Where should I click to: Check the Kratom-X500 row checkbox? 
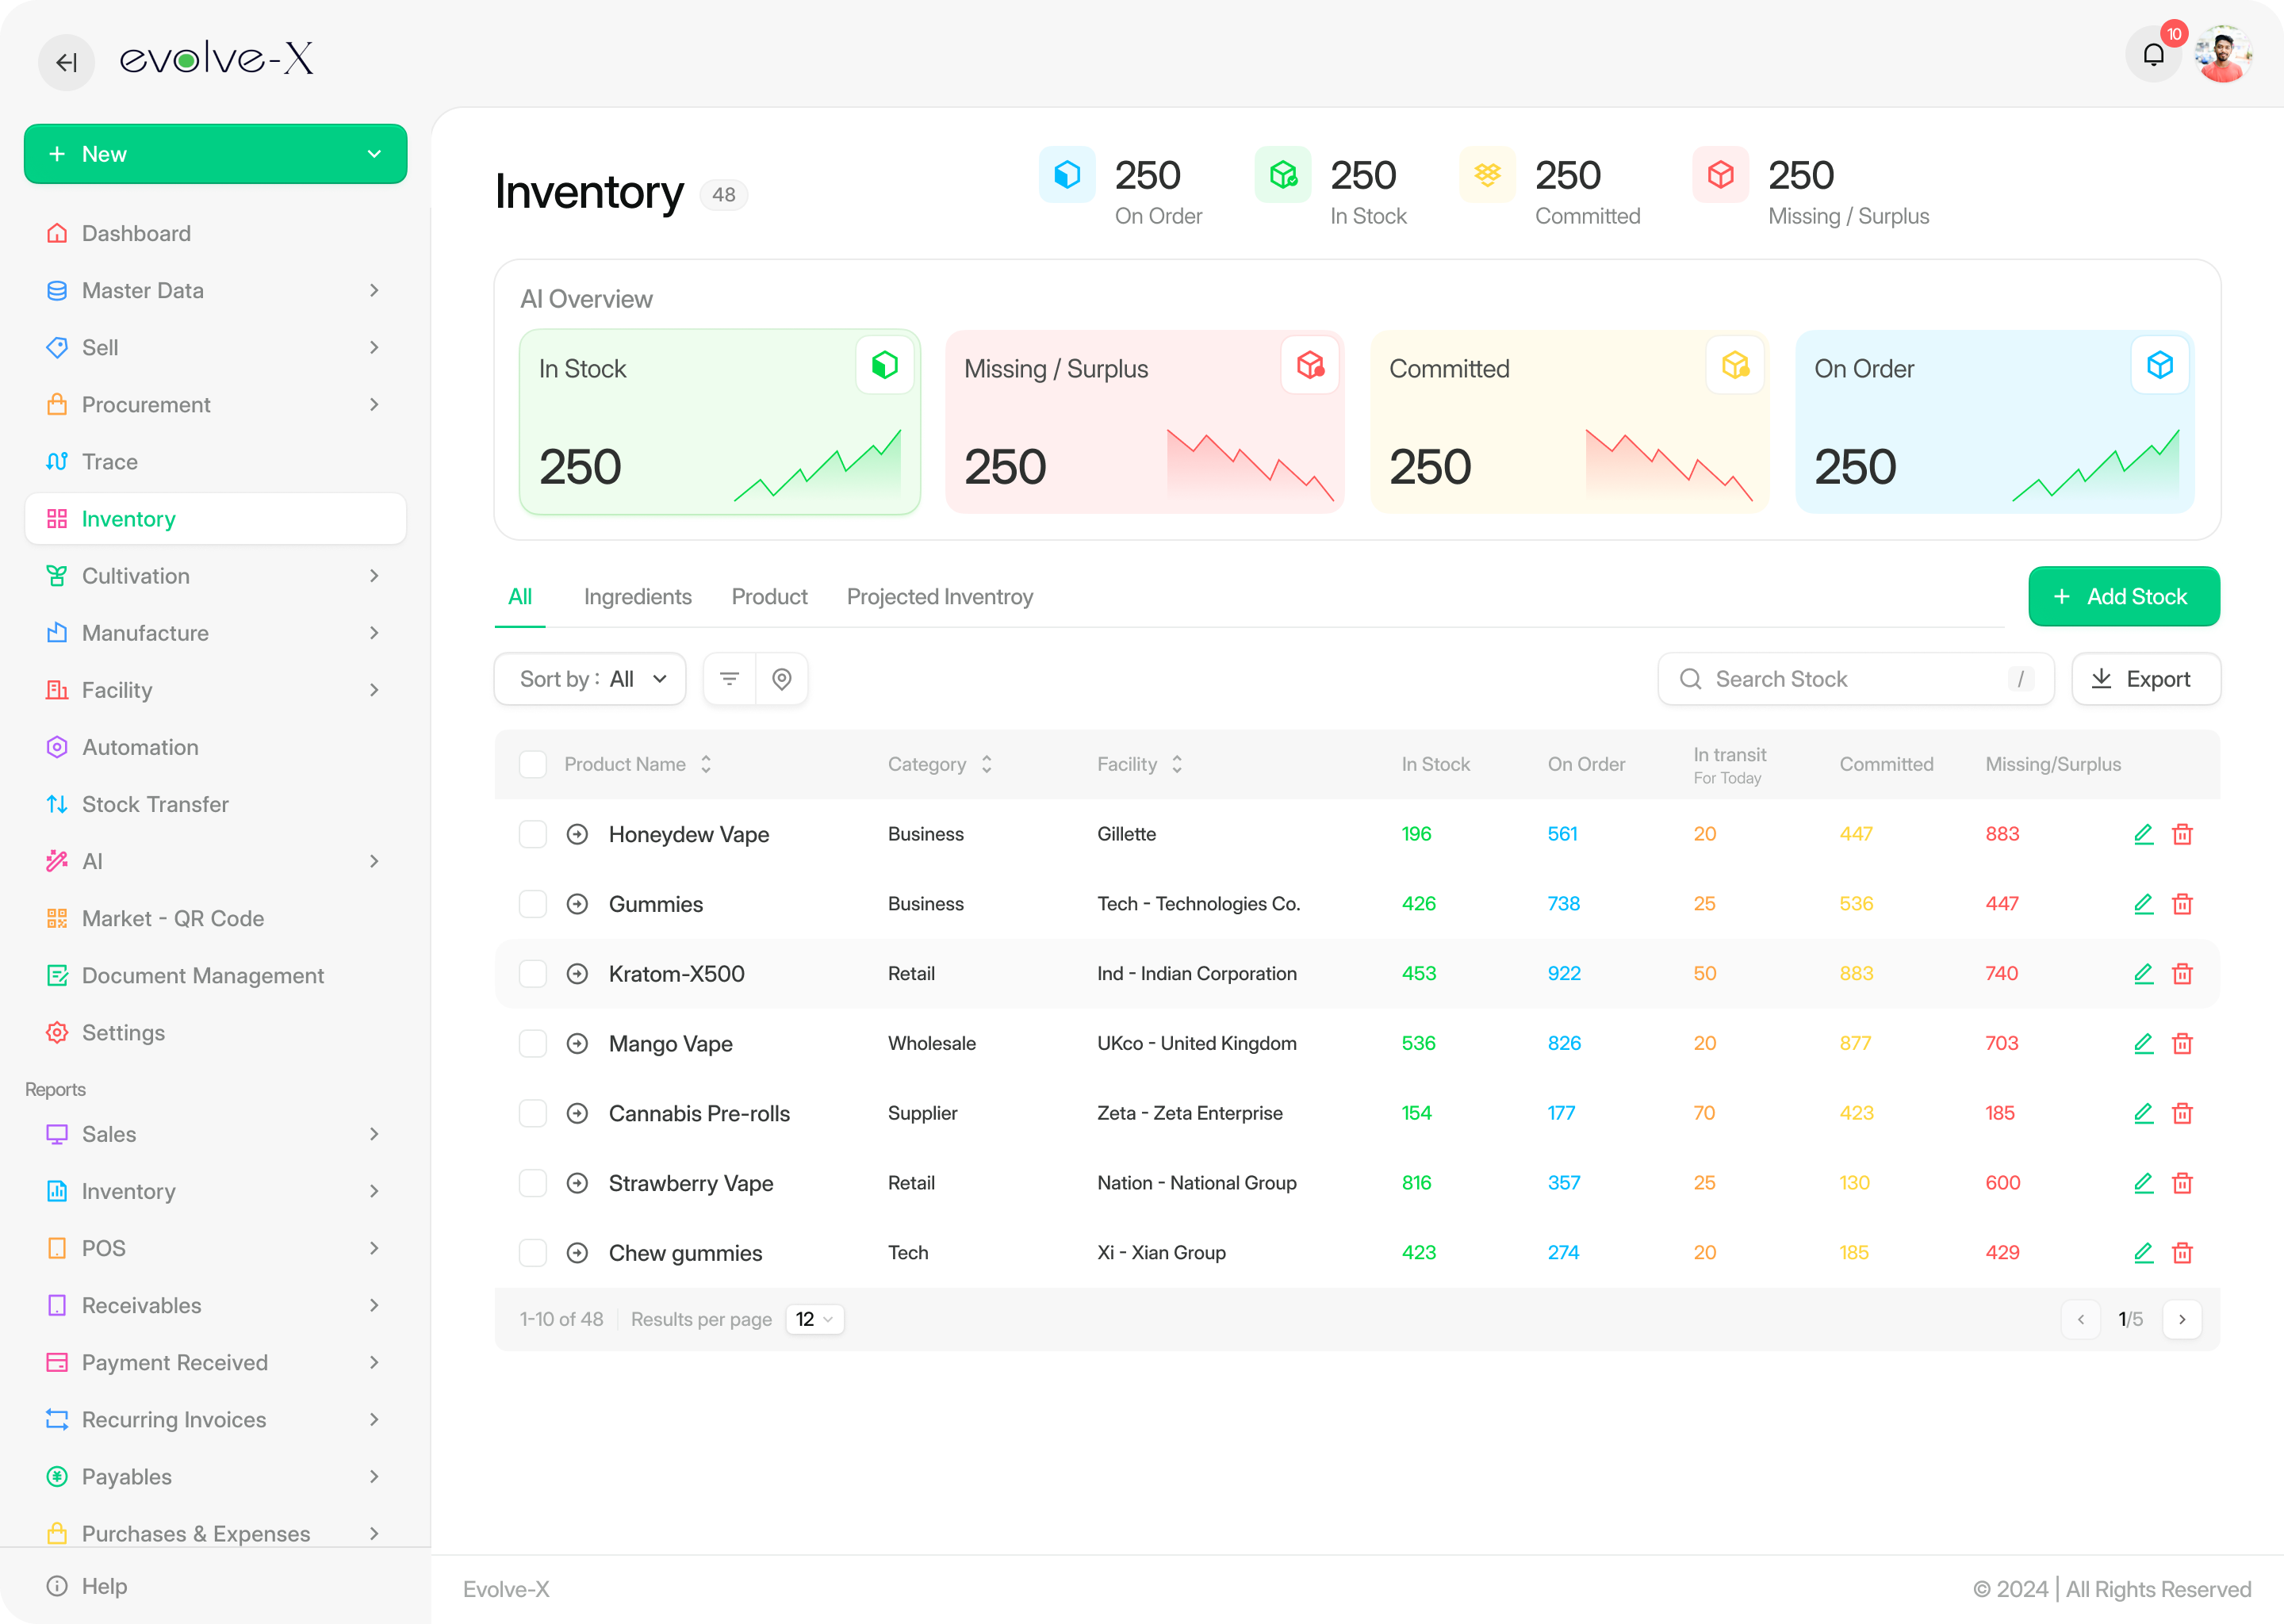[x=533, y=974]
